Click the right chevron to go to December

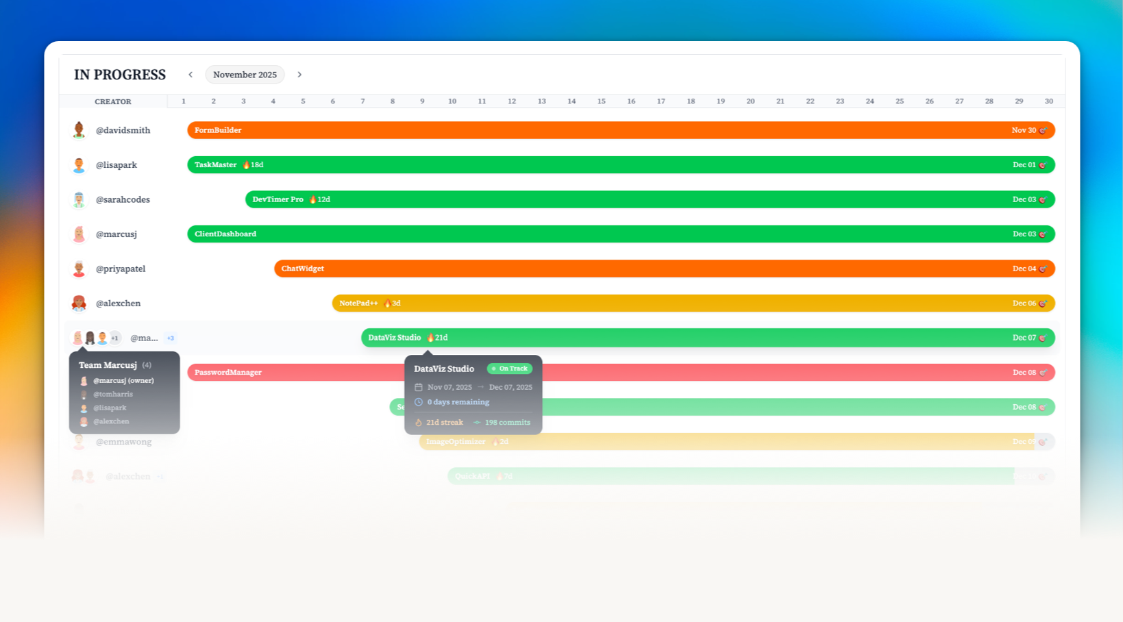[x=299, y=75]
